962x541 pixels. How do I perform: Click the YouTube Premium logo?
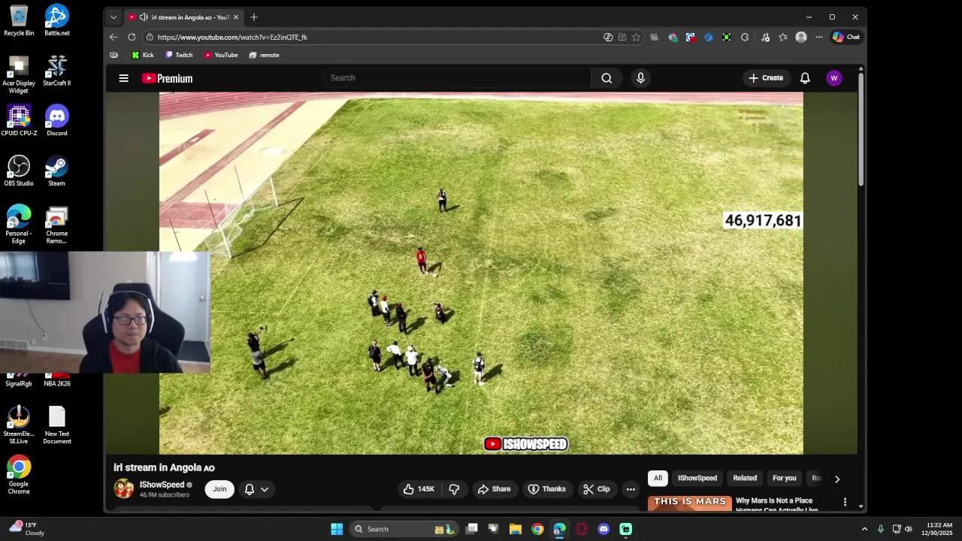click(x=167, y=78)
